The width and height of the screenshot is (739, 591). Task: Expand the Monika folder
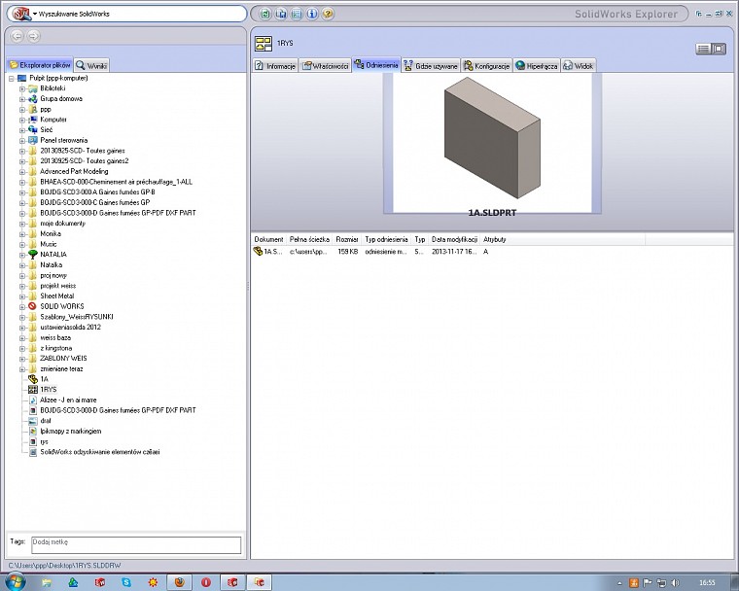21,234
